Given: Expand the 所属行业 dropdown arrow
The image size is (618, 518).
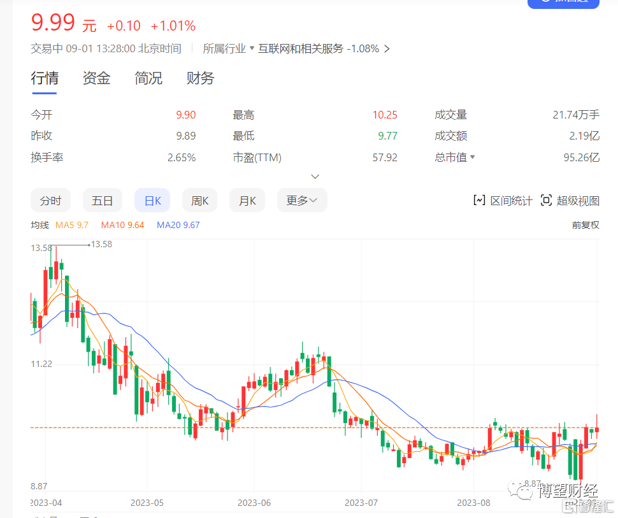Looking at the screenshot, I should pos(252,48).
